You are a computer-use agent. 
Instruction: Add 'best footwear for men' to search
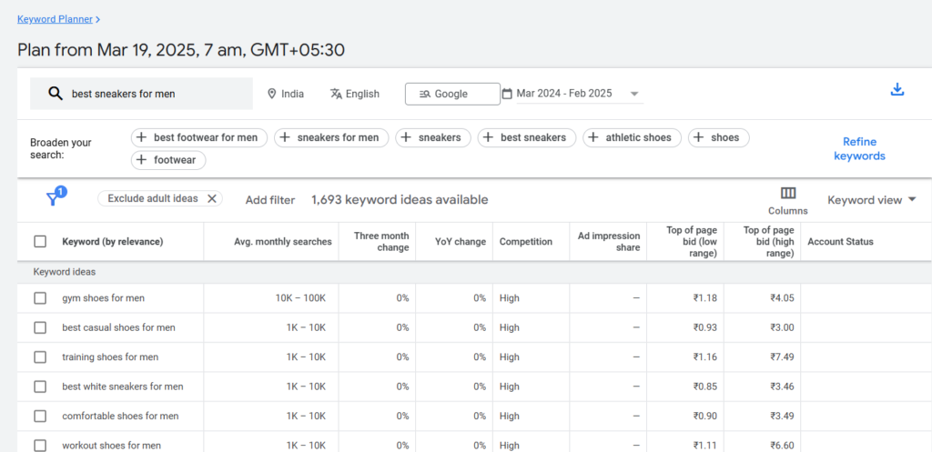(x=199, y=138)
